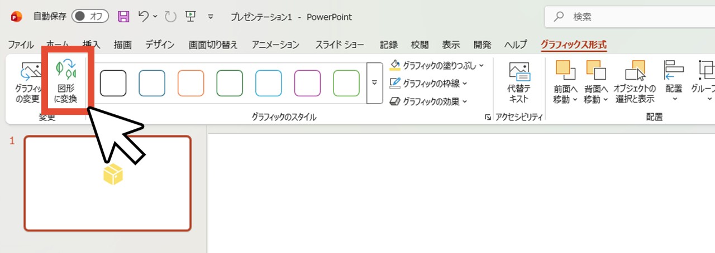Switch to the Animations (アニメーション) tab
This screenshot has width=715, height=253.
tap(275, 45)
